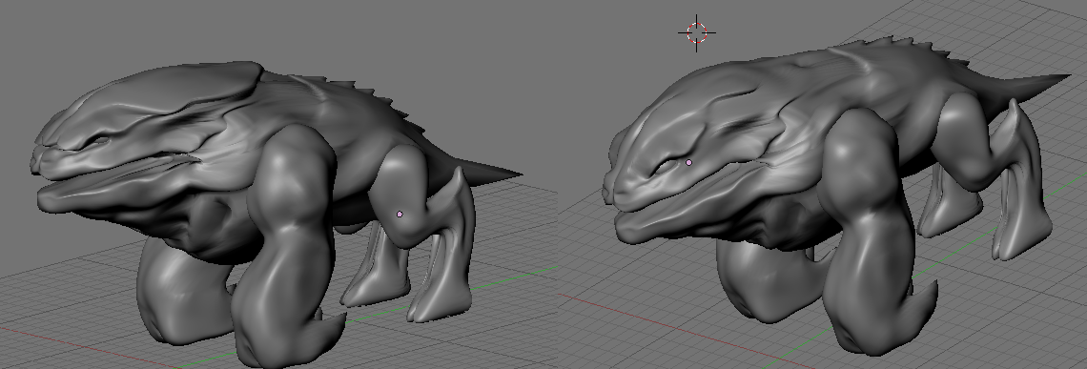Click the right creature's pointed tail tip
Viewport: 1087px width, 369px height.
click(x=1057, y=78)
